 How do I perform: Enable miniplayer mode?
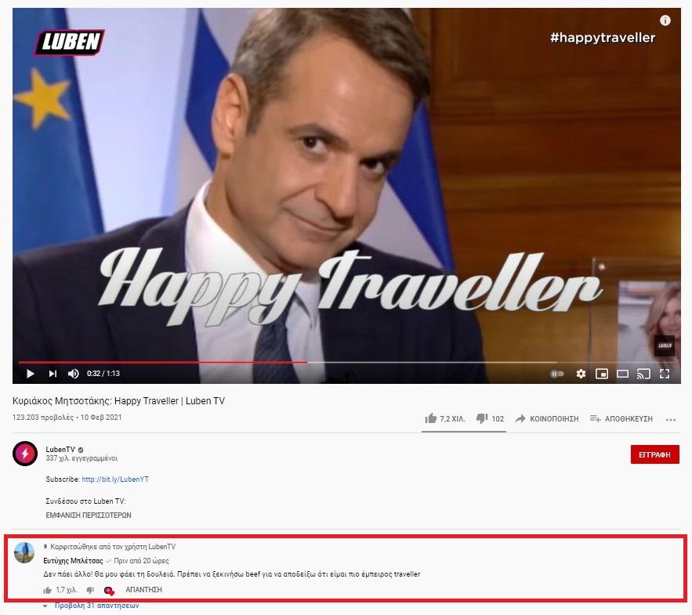coord(602,374)
